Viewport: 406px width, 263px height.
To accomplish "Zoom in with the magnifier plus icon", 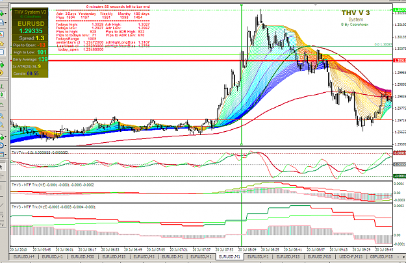I will (x=1, y=116).
